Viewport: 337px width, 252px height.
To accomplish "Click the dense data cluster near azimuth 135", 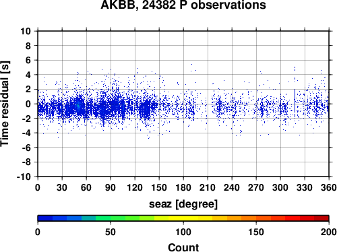I will coord(145,108).
